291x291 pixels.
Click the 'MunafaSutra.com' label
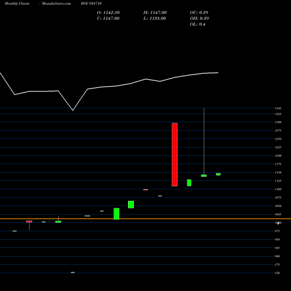point(56,3)
